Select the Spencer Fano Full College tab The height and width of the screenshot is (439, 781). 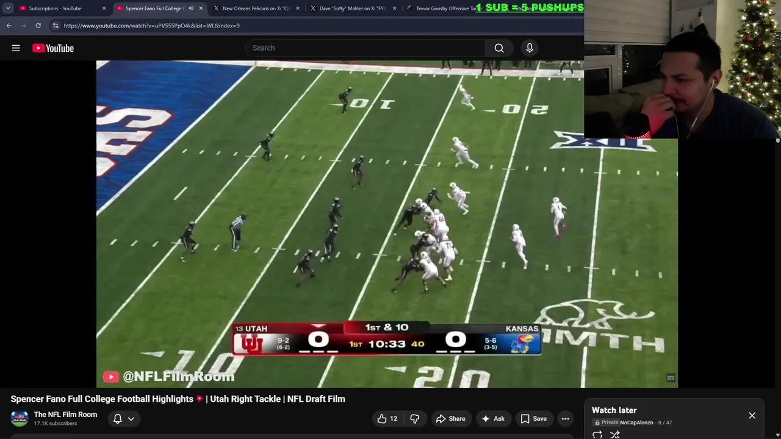(x=154, y=9)
